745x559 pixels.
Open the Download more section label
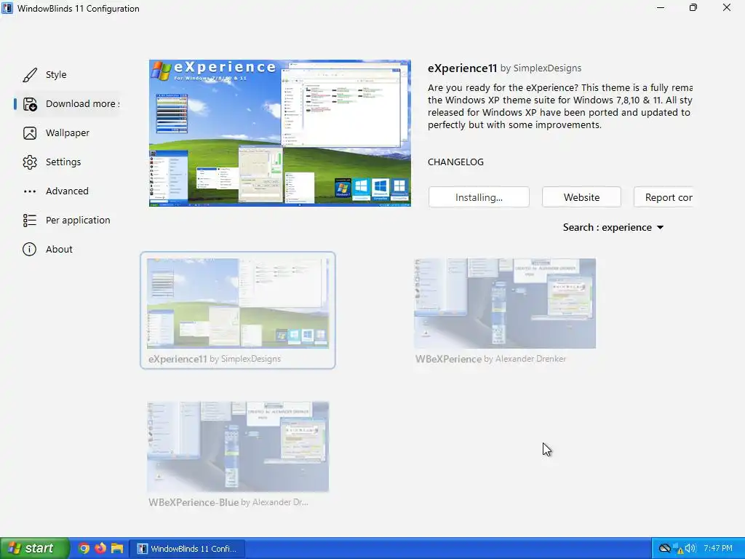click(x=82, y=103)
